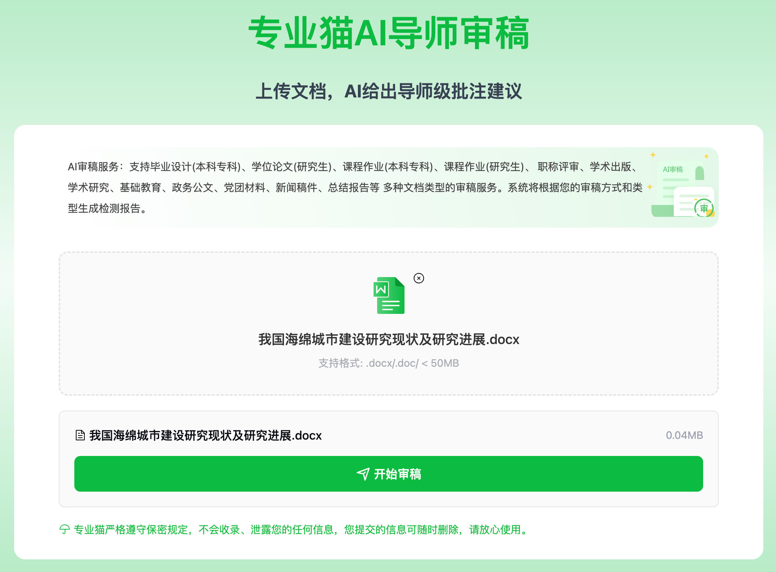
Task: Click the AI审稿服务 description paragraph
Action: pyautogui.click(x=353, y=187)
